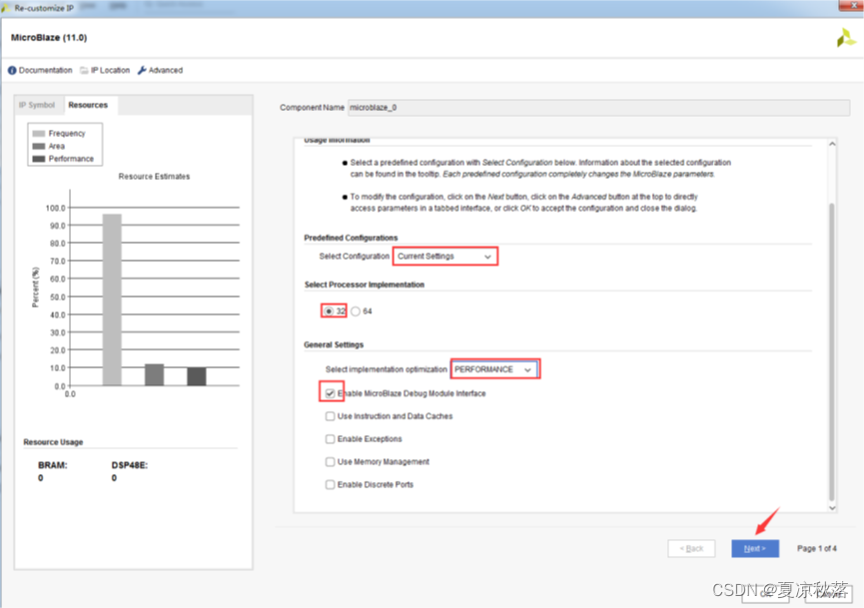Open the Documentation info icon
864x608 pixels.
click(12, 71)
